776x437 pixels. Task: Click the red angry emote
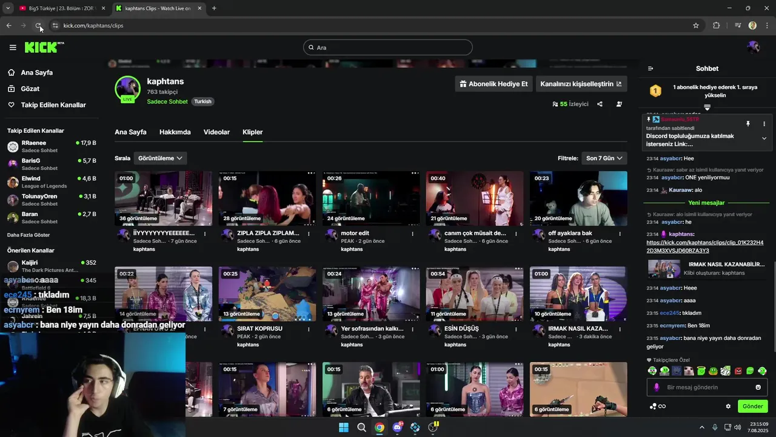coord(738,371)
